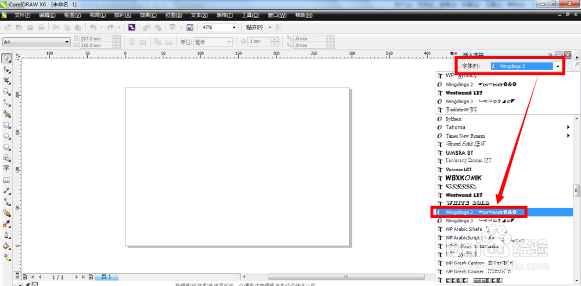Select the Table tool
The height and width of the screenshot is (286, 581).
tap(6, 180)
